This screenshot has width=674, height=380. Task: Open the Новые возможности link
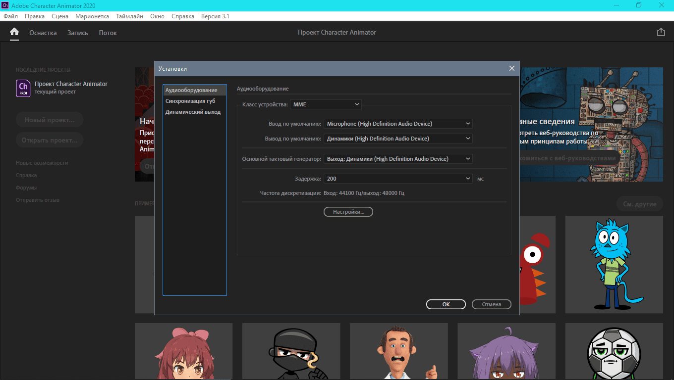tap(42, 163)
